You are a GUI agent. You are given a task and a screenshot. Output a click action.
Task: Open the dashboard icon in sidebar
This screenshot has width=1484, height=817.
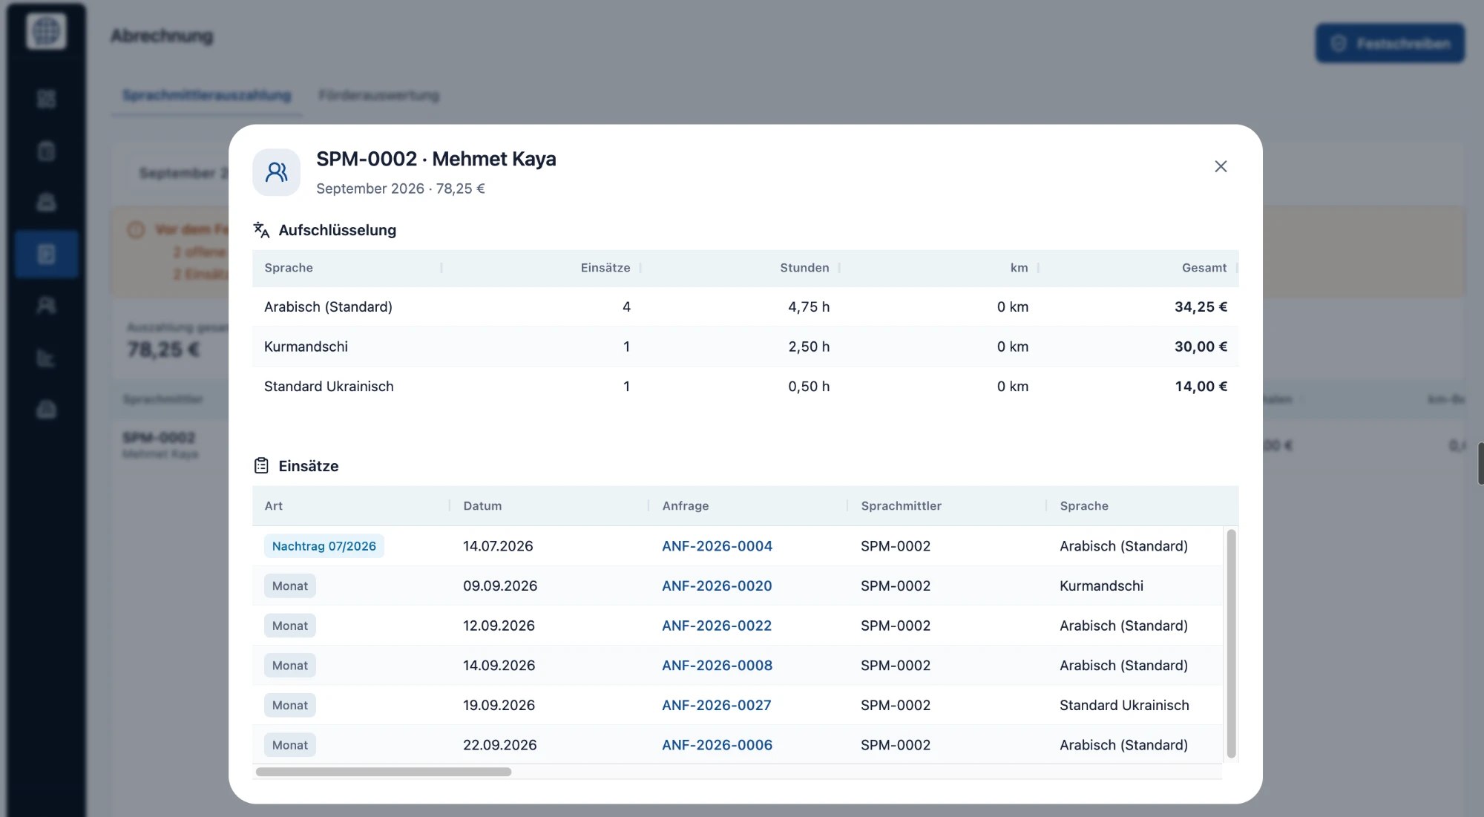point(46,99)
